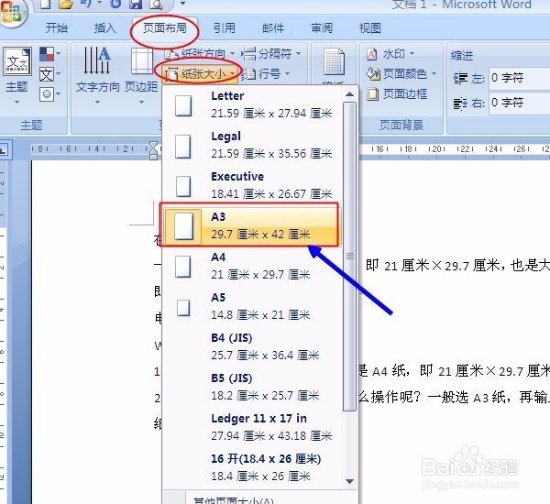Click the 主题 group label
This screenshot has height=504, width=550.
(x=31, y=126)
